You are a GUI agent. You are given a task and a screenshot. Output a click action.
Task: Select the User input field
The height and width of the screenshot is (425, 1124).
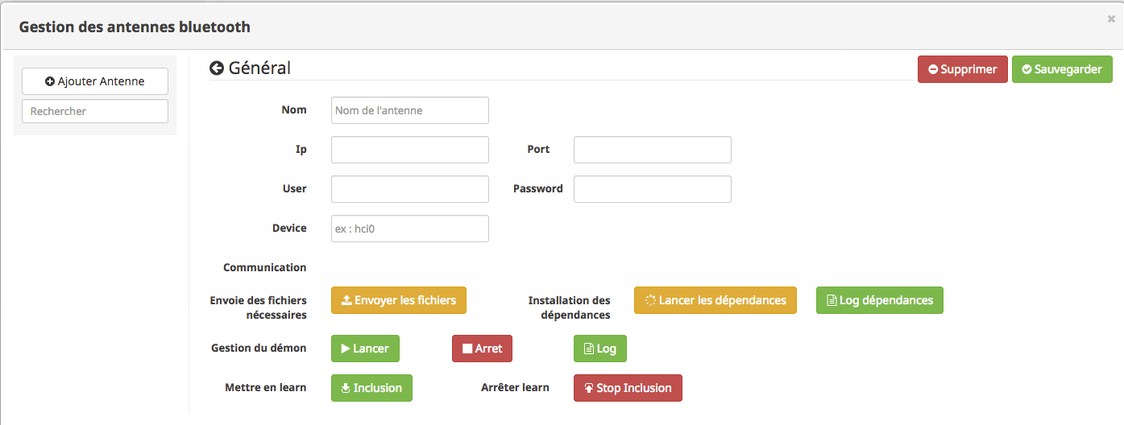(410, 189)
